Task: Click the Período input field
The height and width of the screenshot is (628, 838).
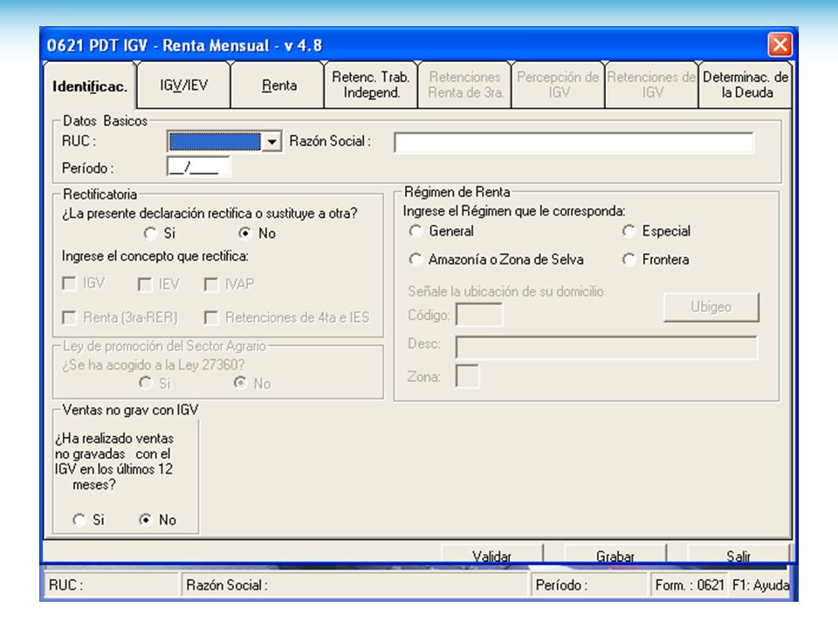Action: [198, 167]
